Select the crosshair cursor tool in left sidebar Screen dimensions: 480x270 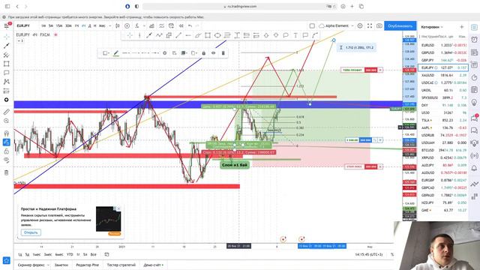[7, 37]
